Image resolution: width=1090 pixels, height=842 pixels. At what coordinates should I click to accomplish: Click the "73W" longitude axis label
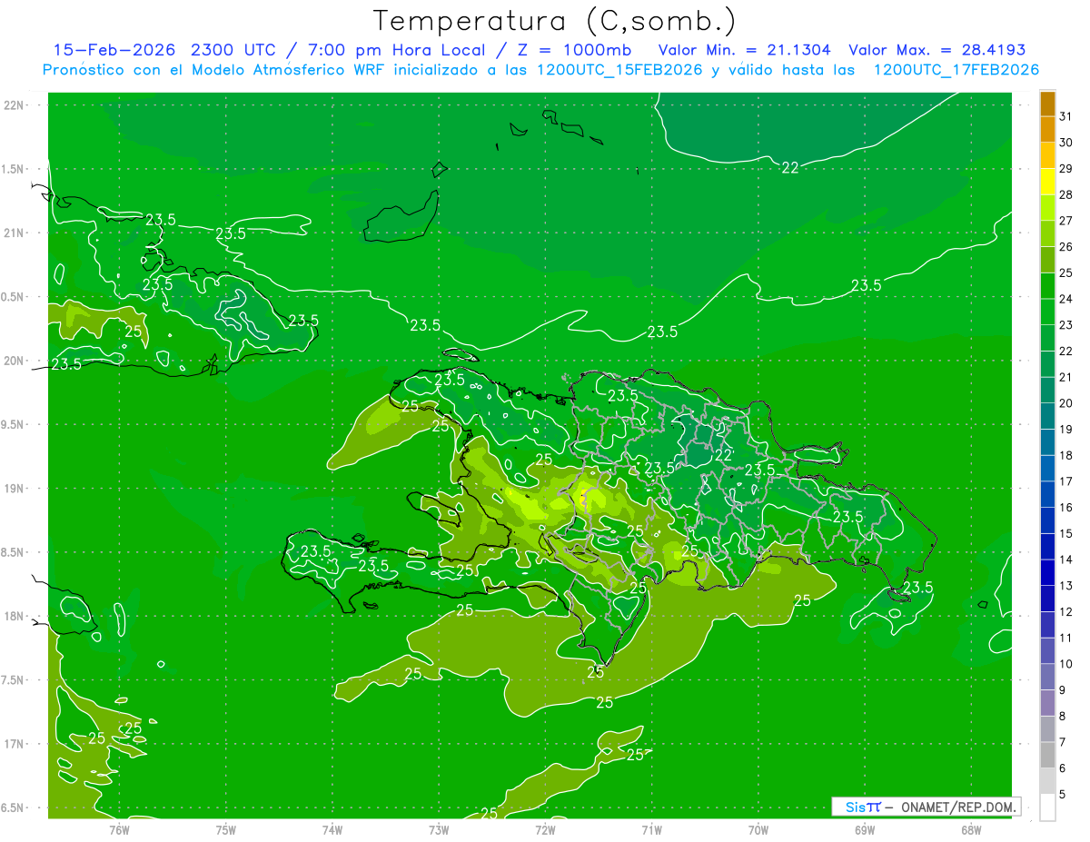click(x=439, y=829)
